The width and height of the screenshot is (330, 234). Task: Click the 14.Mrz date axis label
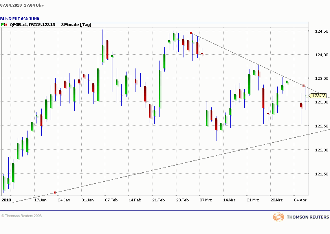[x=229, y=200]
